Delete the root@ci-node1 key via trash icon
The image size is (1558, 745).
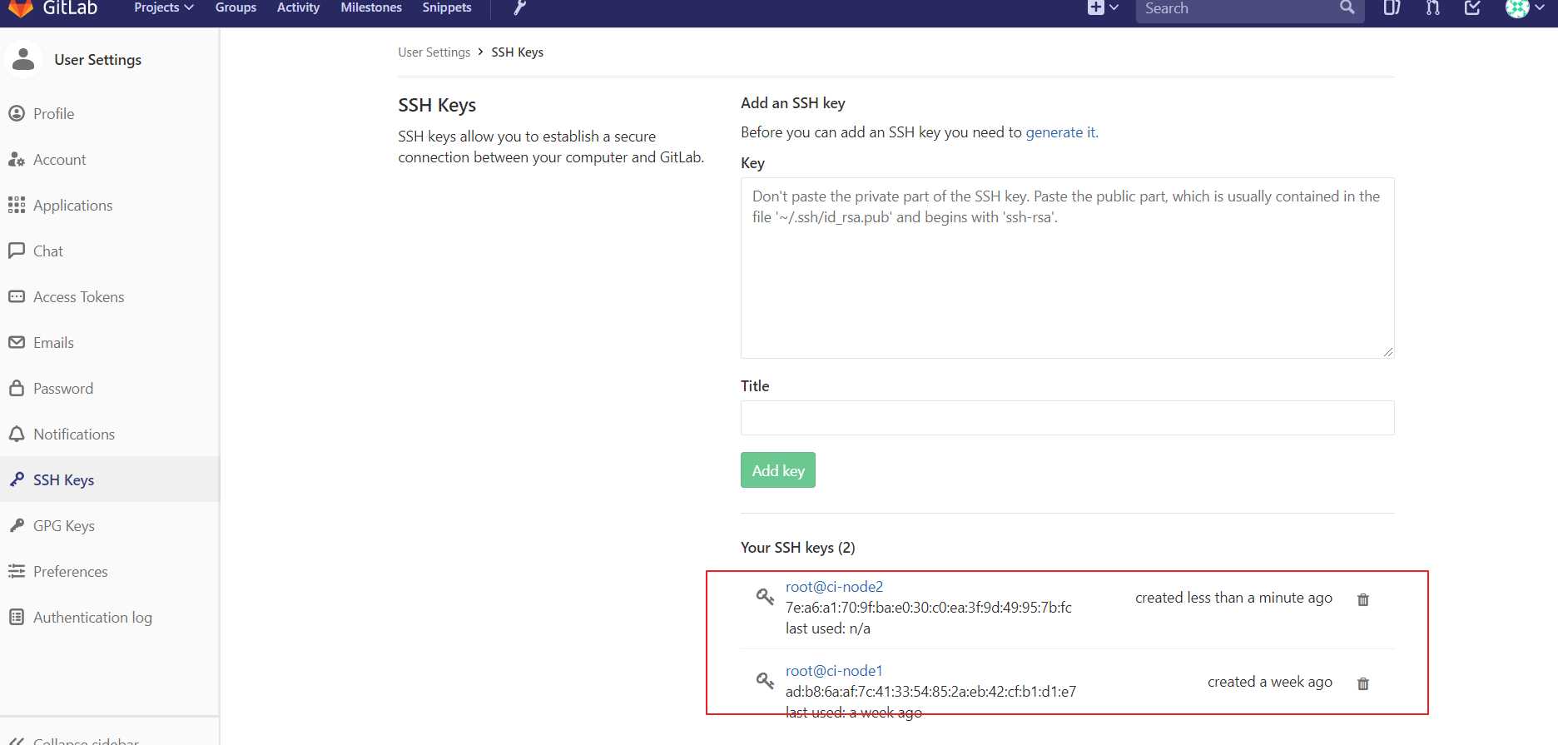(1363, 683)
